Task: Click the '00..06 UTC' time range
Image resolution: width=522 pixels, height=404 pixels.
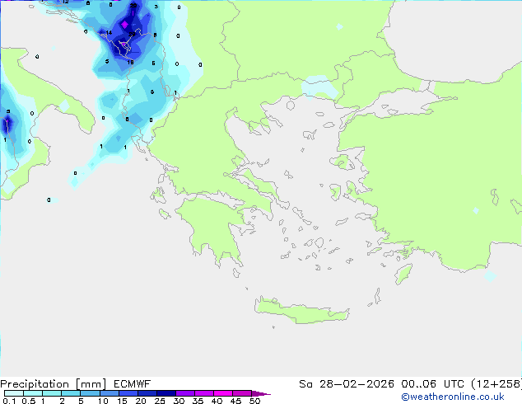Action: click(433, 384)
